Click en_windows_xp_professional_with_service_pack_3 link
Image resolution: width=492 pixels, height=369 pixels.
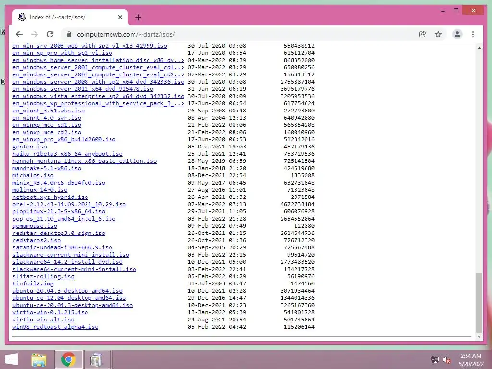(x=98, y=104)
